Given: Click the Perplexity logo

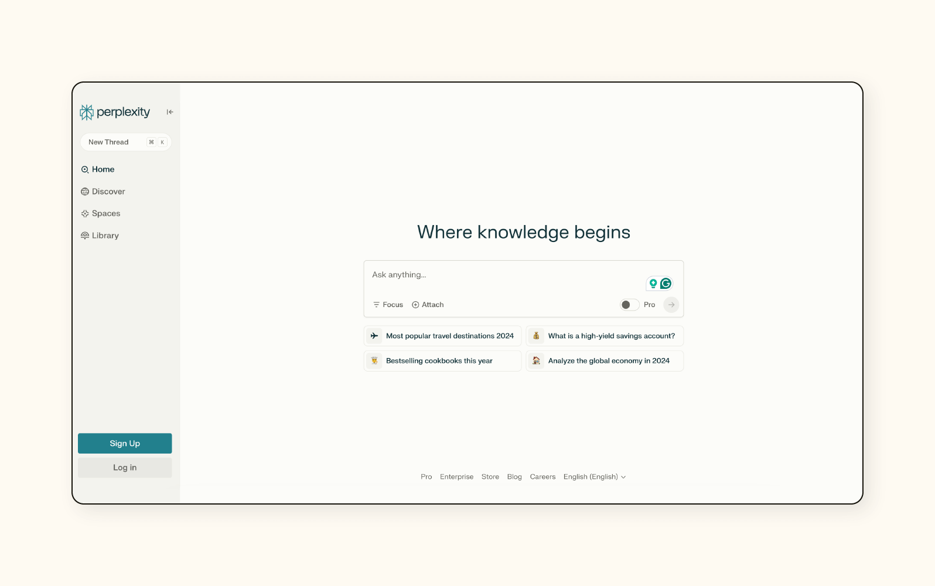Looking at the screenshot, I should (x=115, y=112).
